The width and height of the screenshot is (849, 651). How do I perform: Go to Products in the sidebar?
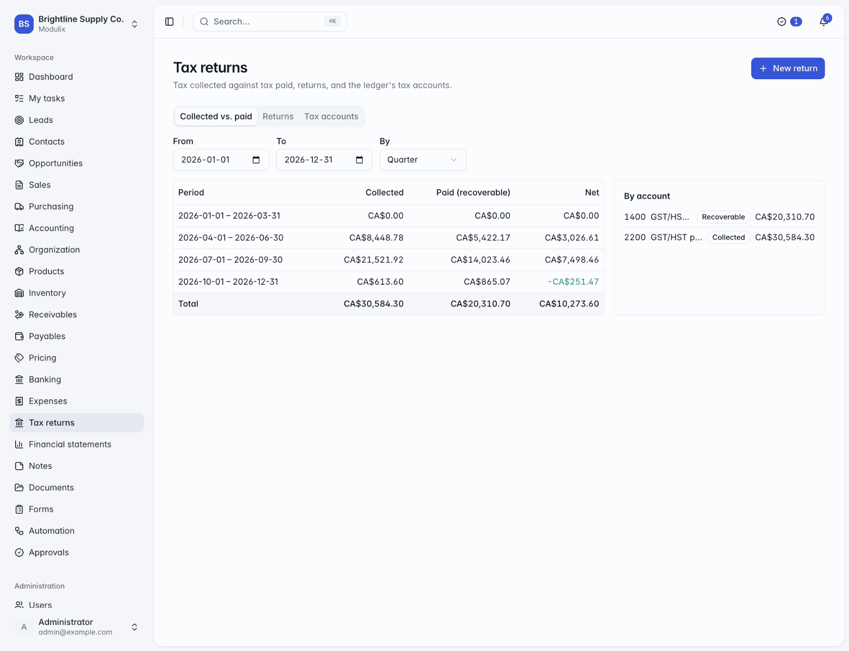coord(77,271)
